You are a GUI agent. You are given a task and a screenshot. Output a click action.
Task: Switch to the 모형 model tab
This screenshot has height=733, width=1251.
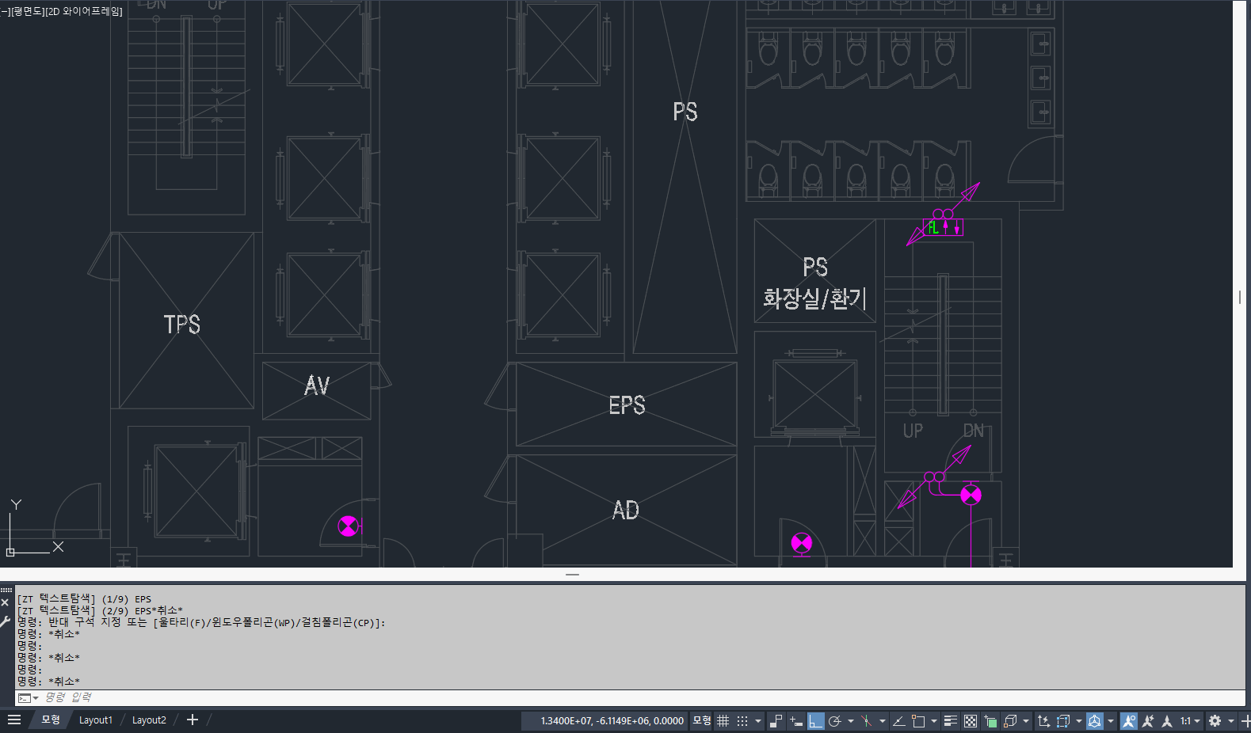51,720
